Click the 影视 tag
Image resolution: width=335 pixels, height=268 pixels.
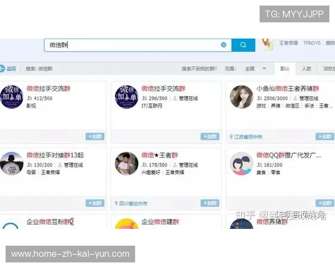[31, 106]
